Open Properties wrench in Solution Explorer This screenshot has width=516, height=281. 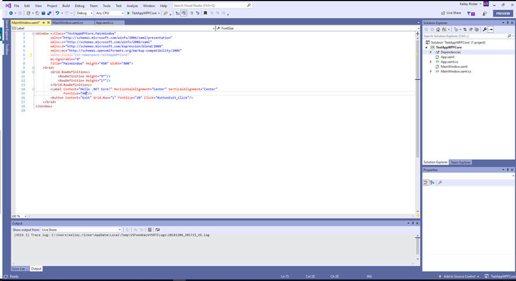click(x=485, y=29)
